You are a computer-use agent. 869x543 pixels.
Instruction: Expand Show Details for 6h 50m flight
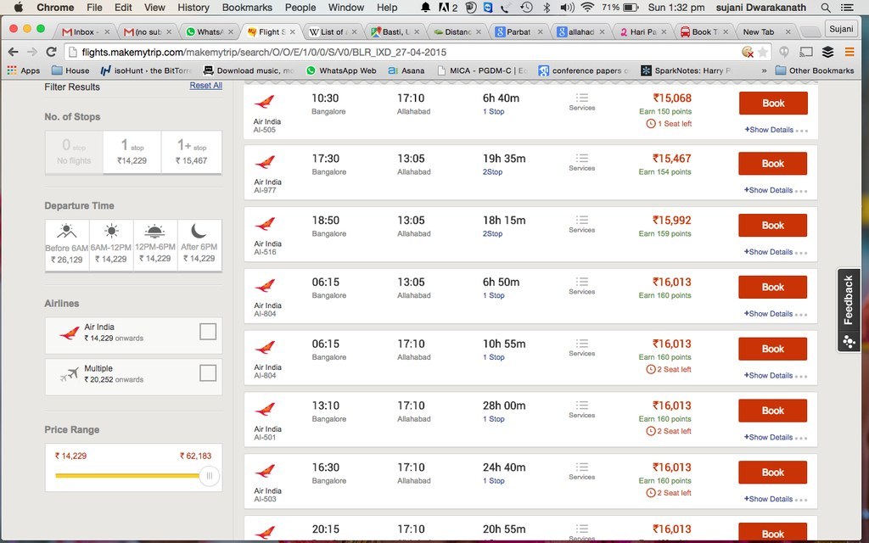(768, 314)
